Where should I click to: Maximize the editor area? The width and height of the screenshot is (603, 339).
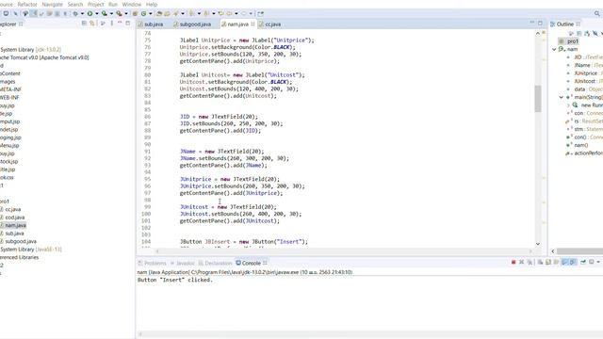coord(540,23)
